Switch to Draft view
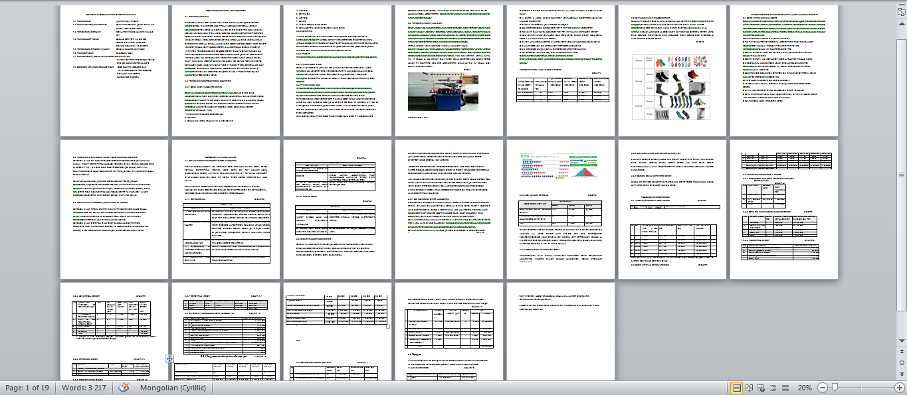The image size is (907, 395). (785, 388)
